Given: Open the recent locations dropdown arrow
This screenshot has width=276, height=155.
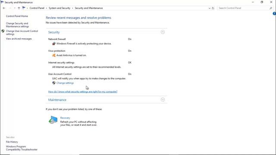Looking at the screenshot, I should (15, 8).
